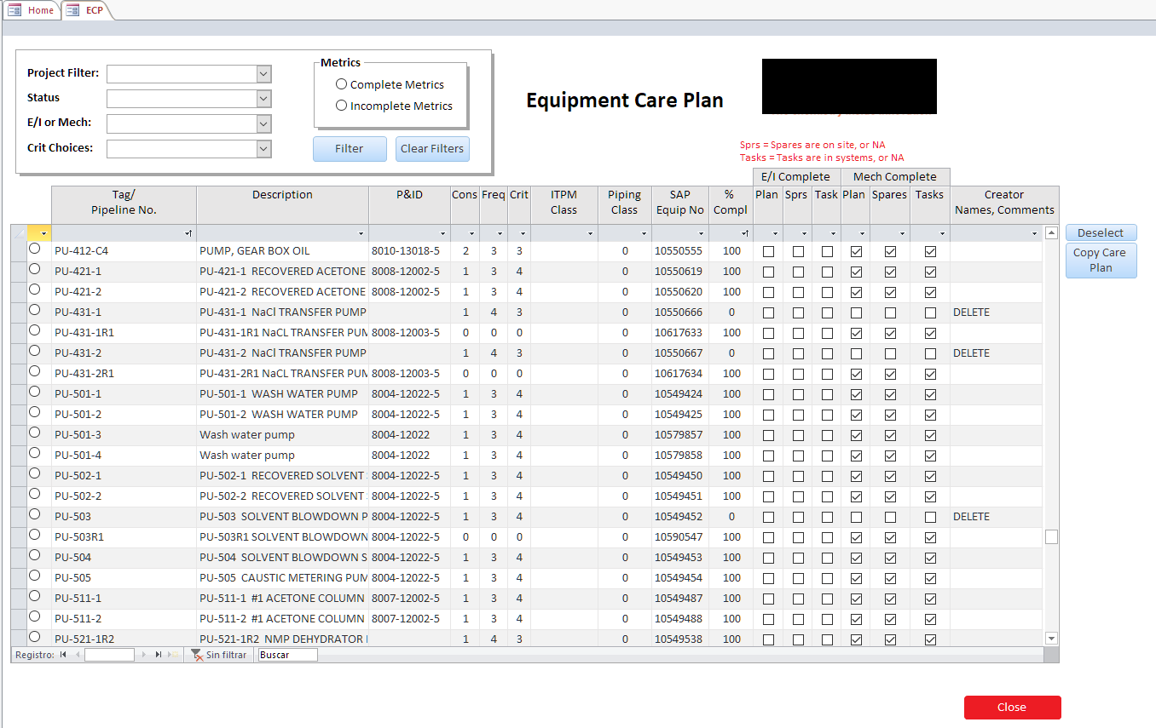This screenshot has width=1156, height=728.
Task: Click the SAP number 10549538 cell
Action: (679, 639)
